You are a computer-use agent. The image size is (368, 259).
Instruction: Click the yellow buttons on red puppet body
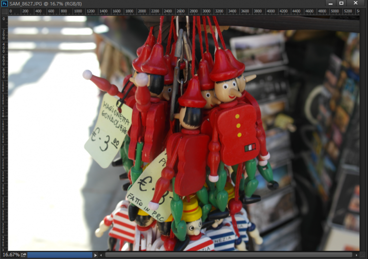coord(239,126)
